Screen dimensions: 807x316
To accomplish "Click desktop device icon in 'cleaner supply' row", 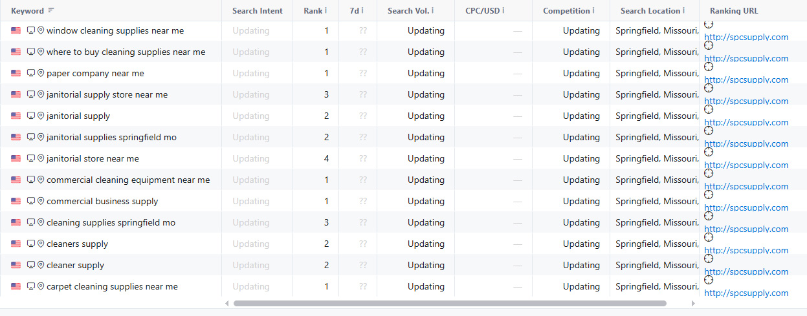I will click(30, 265).
